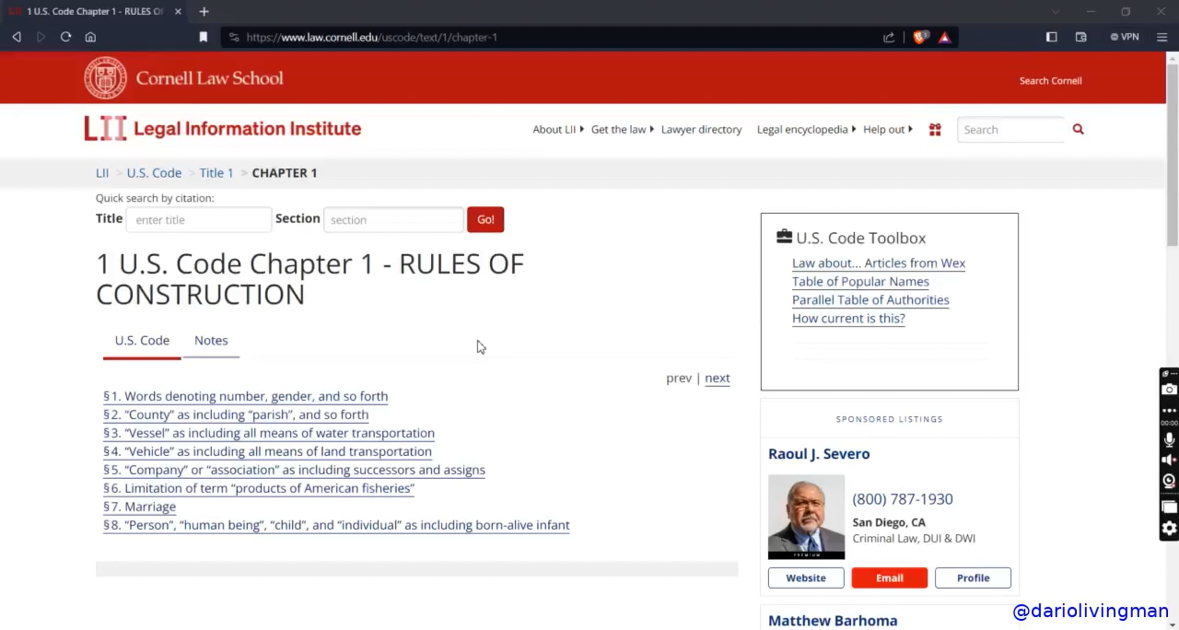Click the screen recorder camera icon
The image size is (1179, 630).
(x=1169, y=389)
